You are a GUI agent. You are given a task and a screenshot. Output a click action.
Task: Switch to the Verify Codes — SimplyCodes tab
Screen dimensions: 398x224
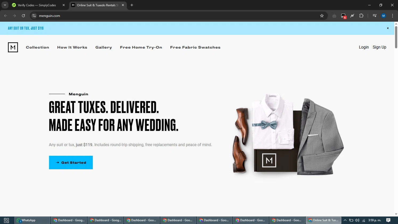point(38,5)
